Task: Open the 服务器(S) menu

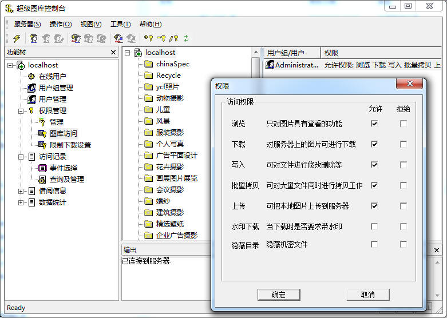Action: (27, 24)
